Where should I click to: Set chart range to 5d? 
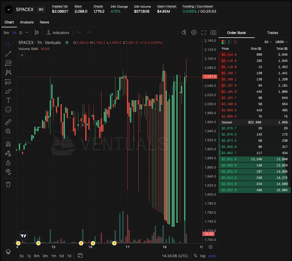(62, 256)
